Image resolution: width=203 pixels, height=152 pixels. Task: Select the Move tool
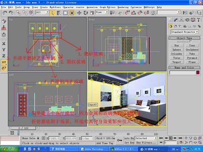pos(79,13)
